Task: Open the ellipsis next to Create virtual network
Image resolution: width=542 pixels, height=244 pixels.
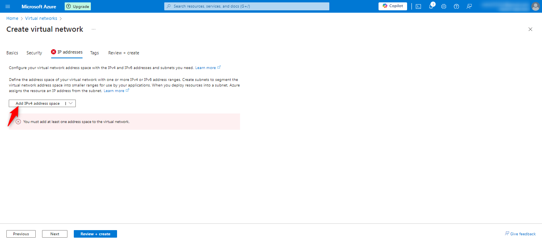Action: coord(94,29)
